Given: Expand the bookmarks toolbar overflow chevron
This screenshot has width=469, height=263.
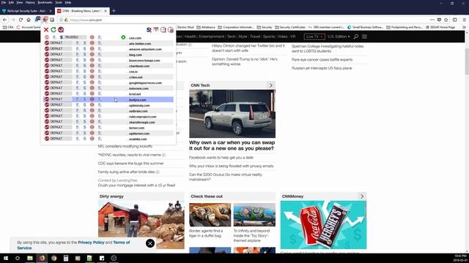Looking at the screenshot, I should pos(464,27).
